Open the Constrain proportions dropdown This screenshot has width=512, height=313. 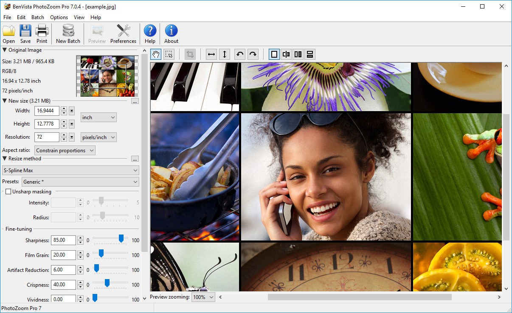point(65,150)
